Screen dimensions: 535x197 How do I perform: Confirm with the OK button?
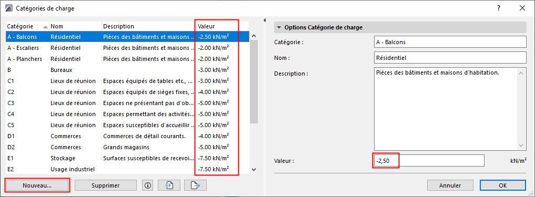point(502,185)
